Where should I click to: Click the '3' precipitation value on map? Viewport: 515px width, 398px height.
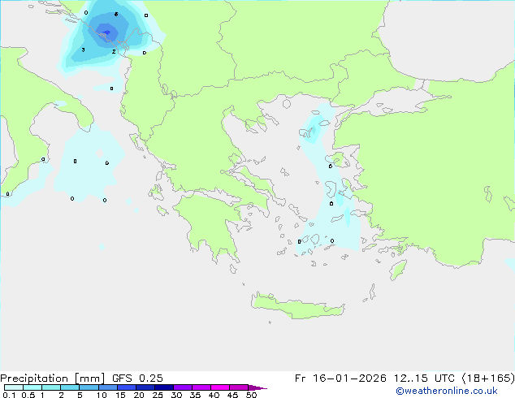[x=83, y=50]
